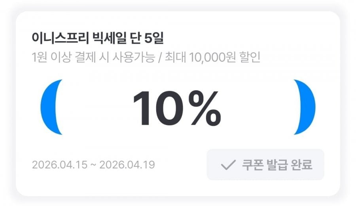The height and width of the screenshot is (206, 356).
Task: Click the left blue crescent notch
Action: 50,107
